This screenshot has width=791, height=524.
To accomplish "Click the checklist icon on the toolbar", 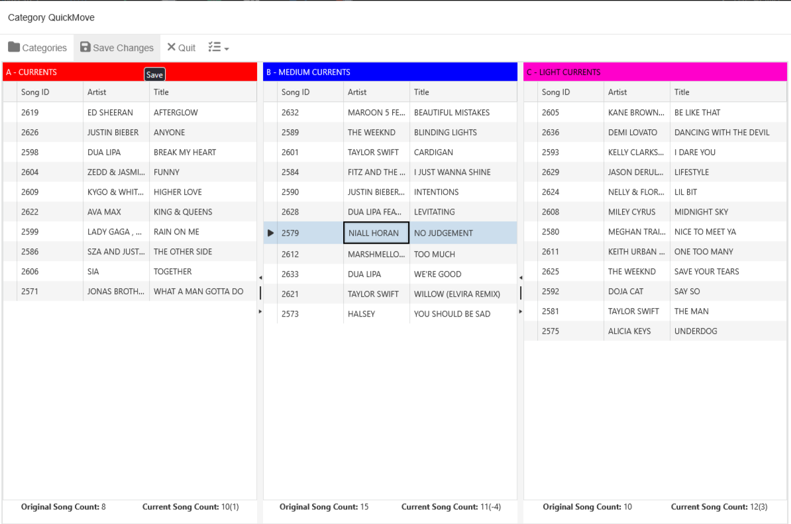I will (x=213, y=47).
